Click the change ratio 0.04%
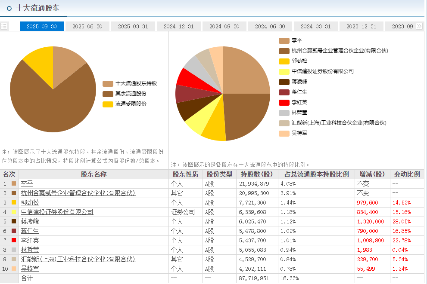 point(400,250)
